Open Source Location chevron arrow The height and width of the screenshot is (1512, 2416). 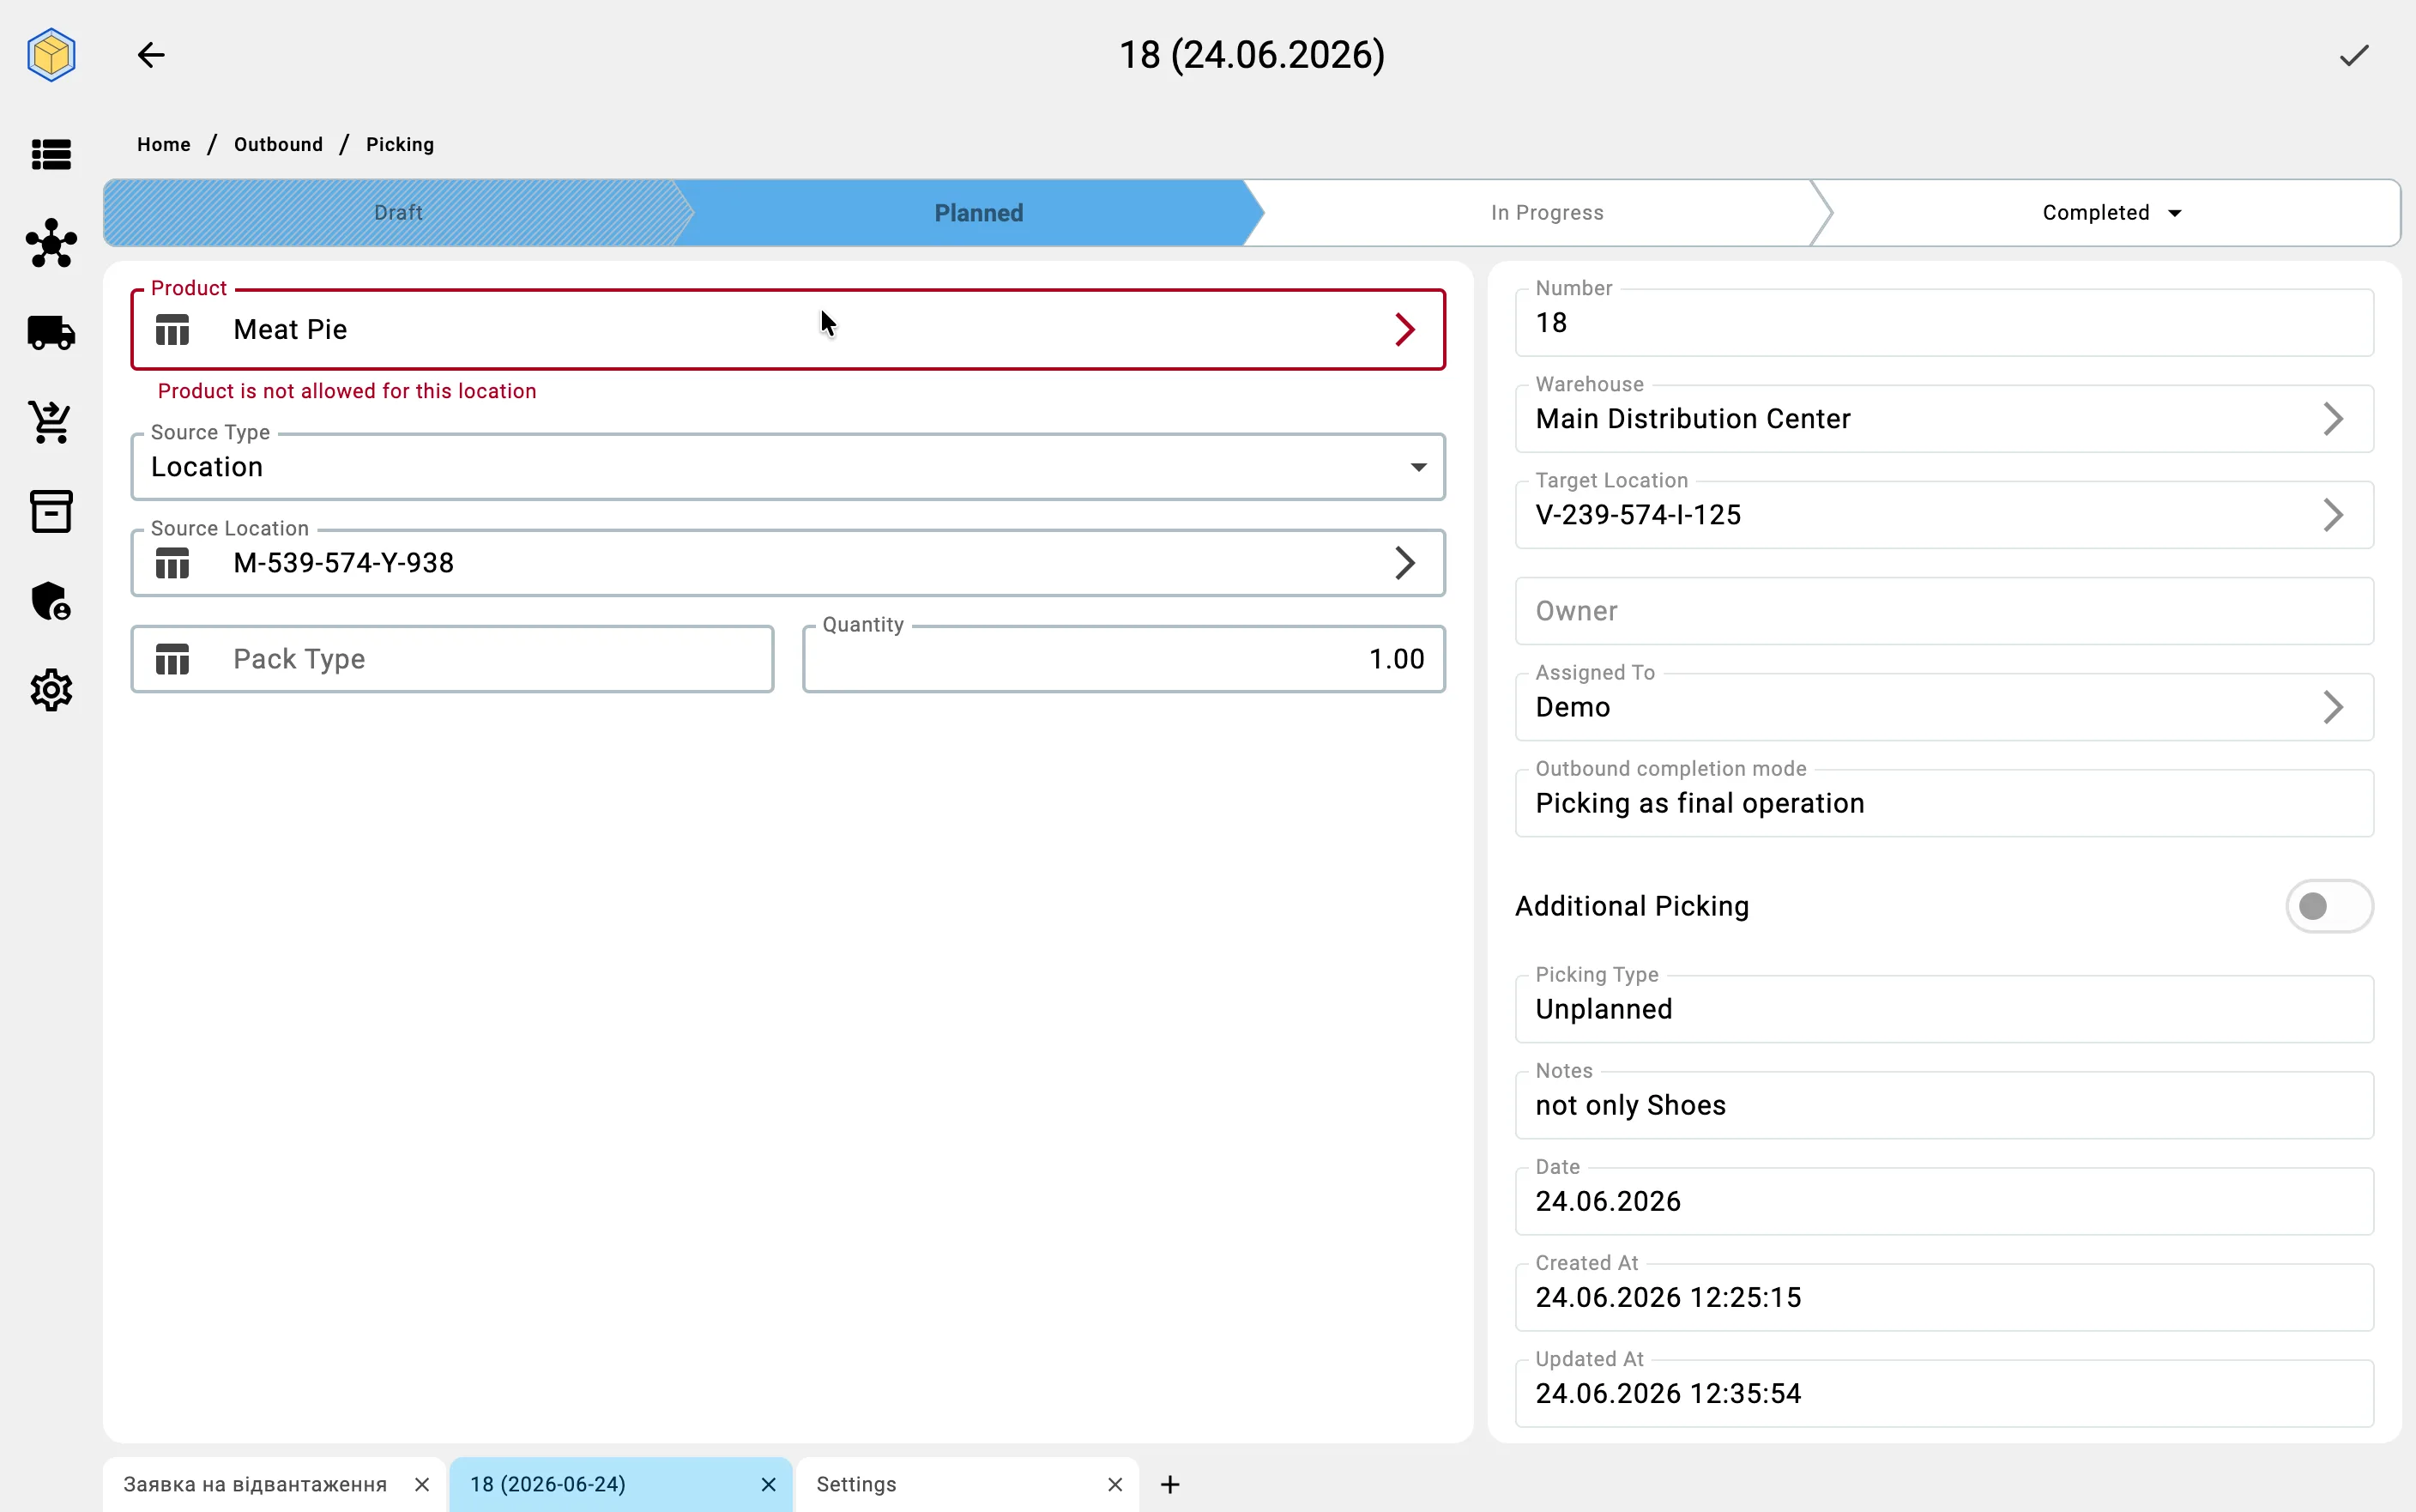pos(1404,563)
